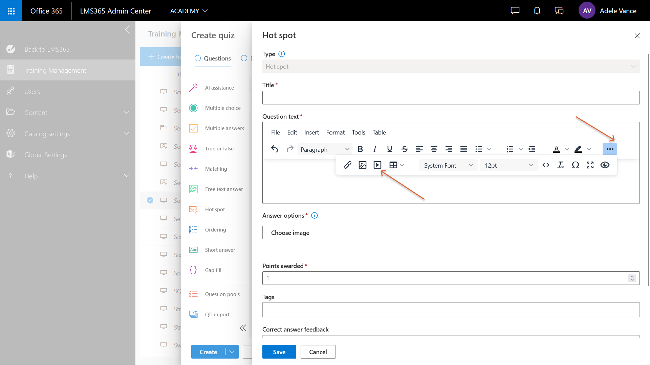650x365 pixels.
Task: Click the insert link icon
Action: click(347, 165)
